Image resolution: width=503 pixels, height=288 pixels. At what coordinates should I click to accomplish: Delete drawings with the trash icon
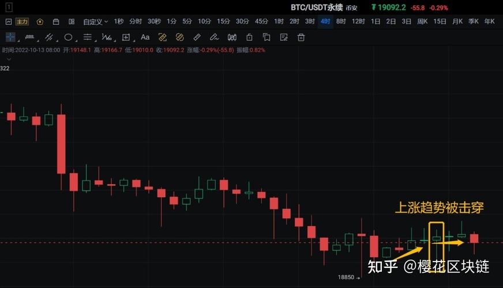pyautogui.click(x=301, y=37)
